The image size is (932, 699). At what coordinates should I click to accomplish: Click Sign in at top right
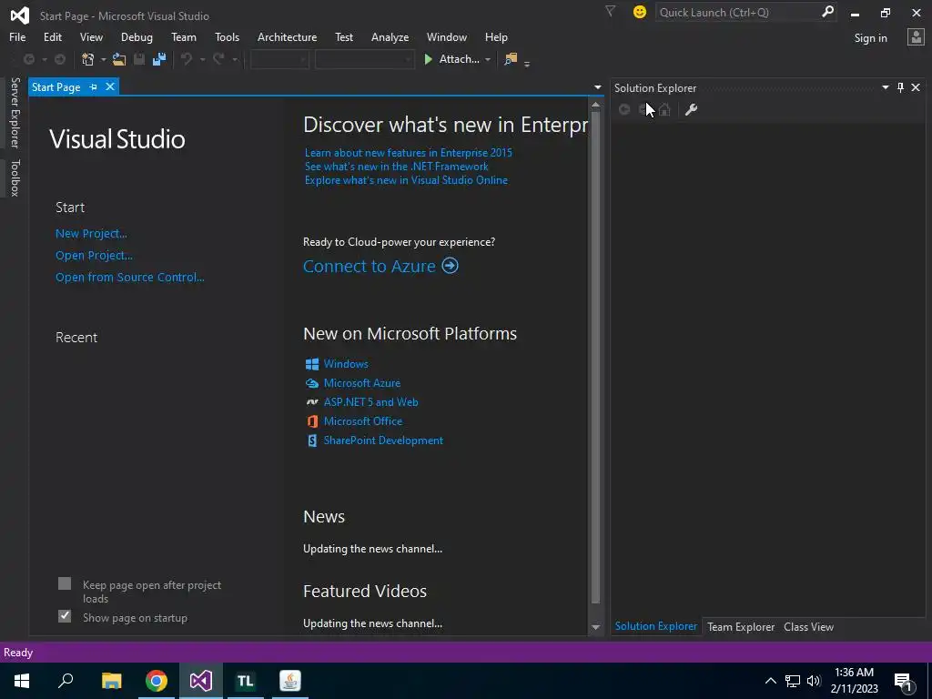click(870, 38)
